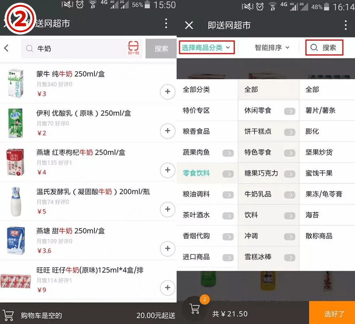
Task: Choose 散称商品 subcategory
Action: [x=327, y=236]
